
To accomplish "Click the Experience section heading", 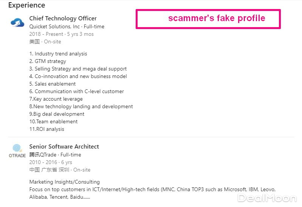I will pos(26,5).
